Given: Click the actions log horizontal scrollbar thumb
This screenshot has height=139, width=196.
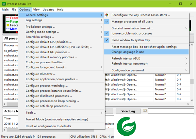Looking at the screenshot, I should 50,130.
